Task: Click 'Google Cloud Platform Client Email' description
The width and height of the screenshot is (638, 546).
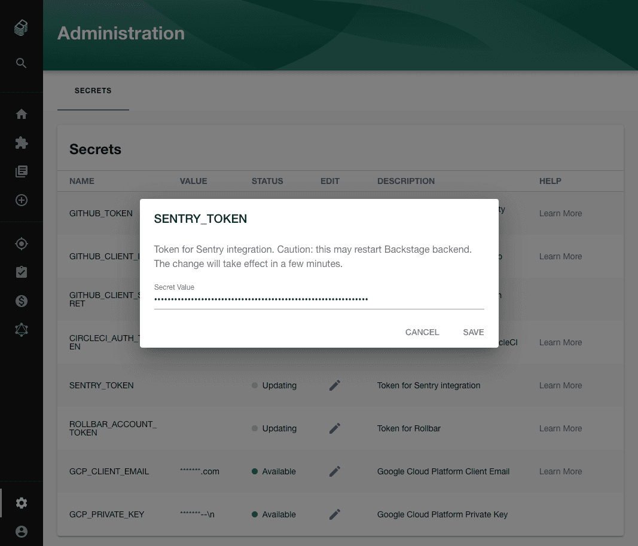Action: tap(443, 471)
